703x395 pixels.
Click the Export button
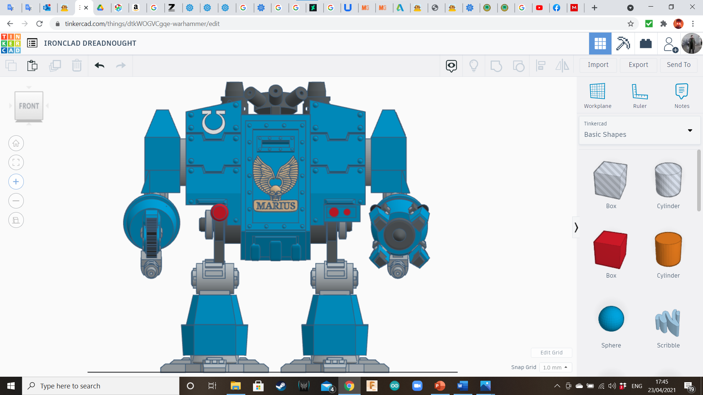click(x=638, y=65)
